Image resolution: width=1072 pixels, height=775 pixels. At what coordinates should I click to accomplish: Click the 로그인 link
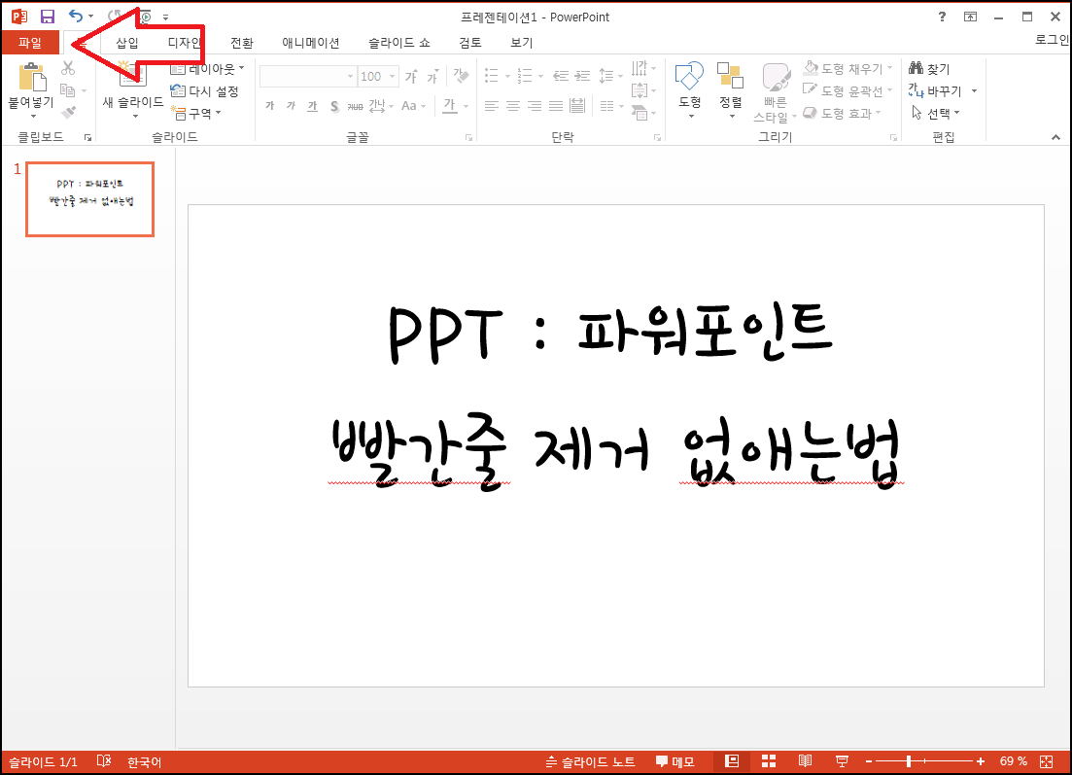click(1053, 40)
